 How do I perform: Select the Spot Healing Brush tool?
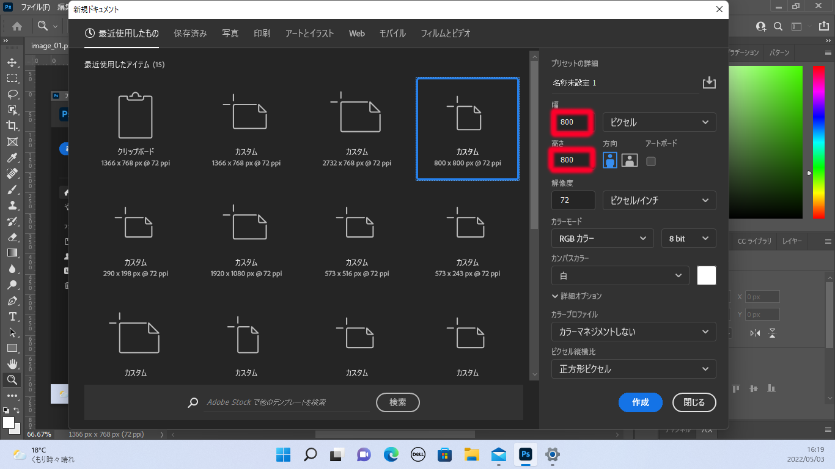(x=12, y=174)
